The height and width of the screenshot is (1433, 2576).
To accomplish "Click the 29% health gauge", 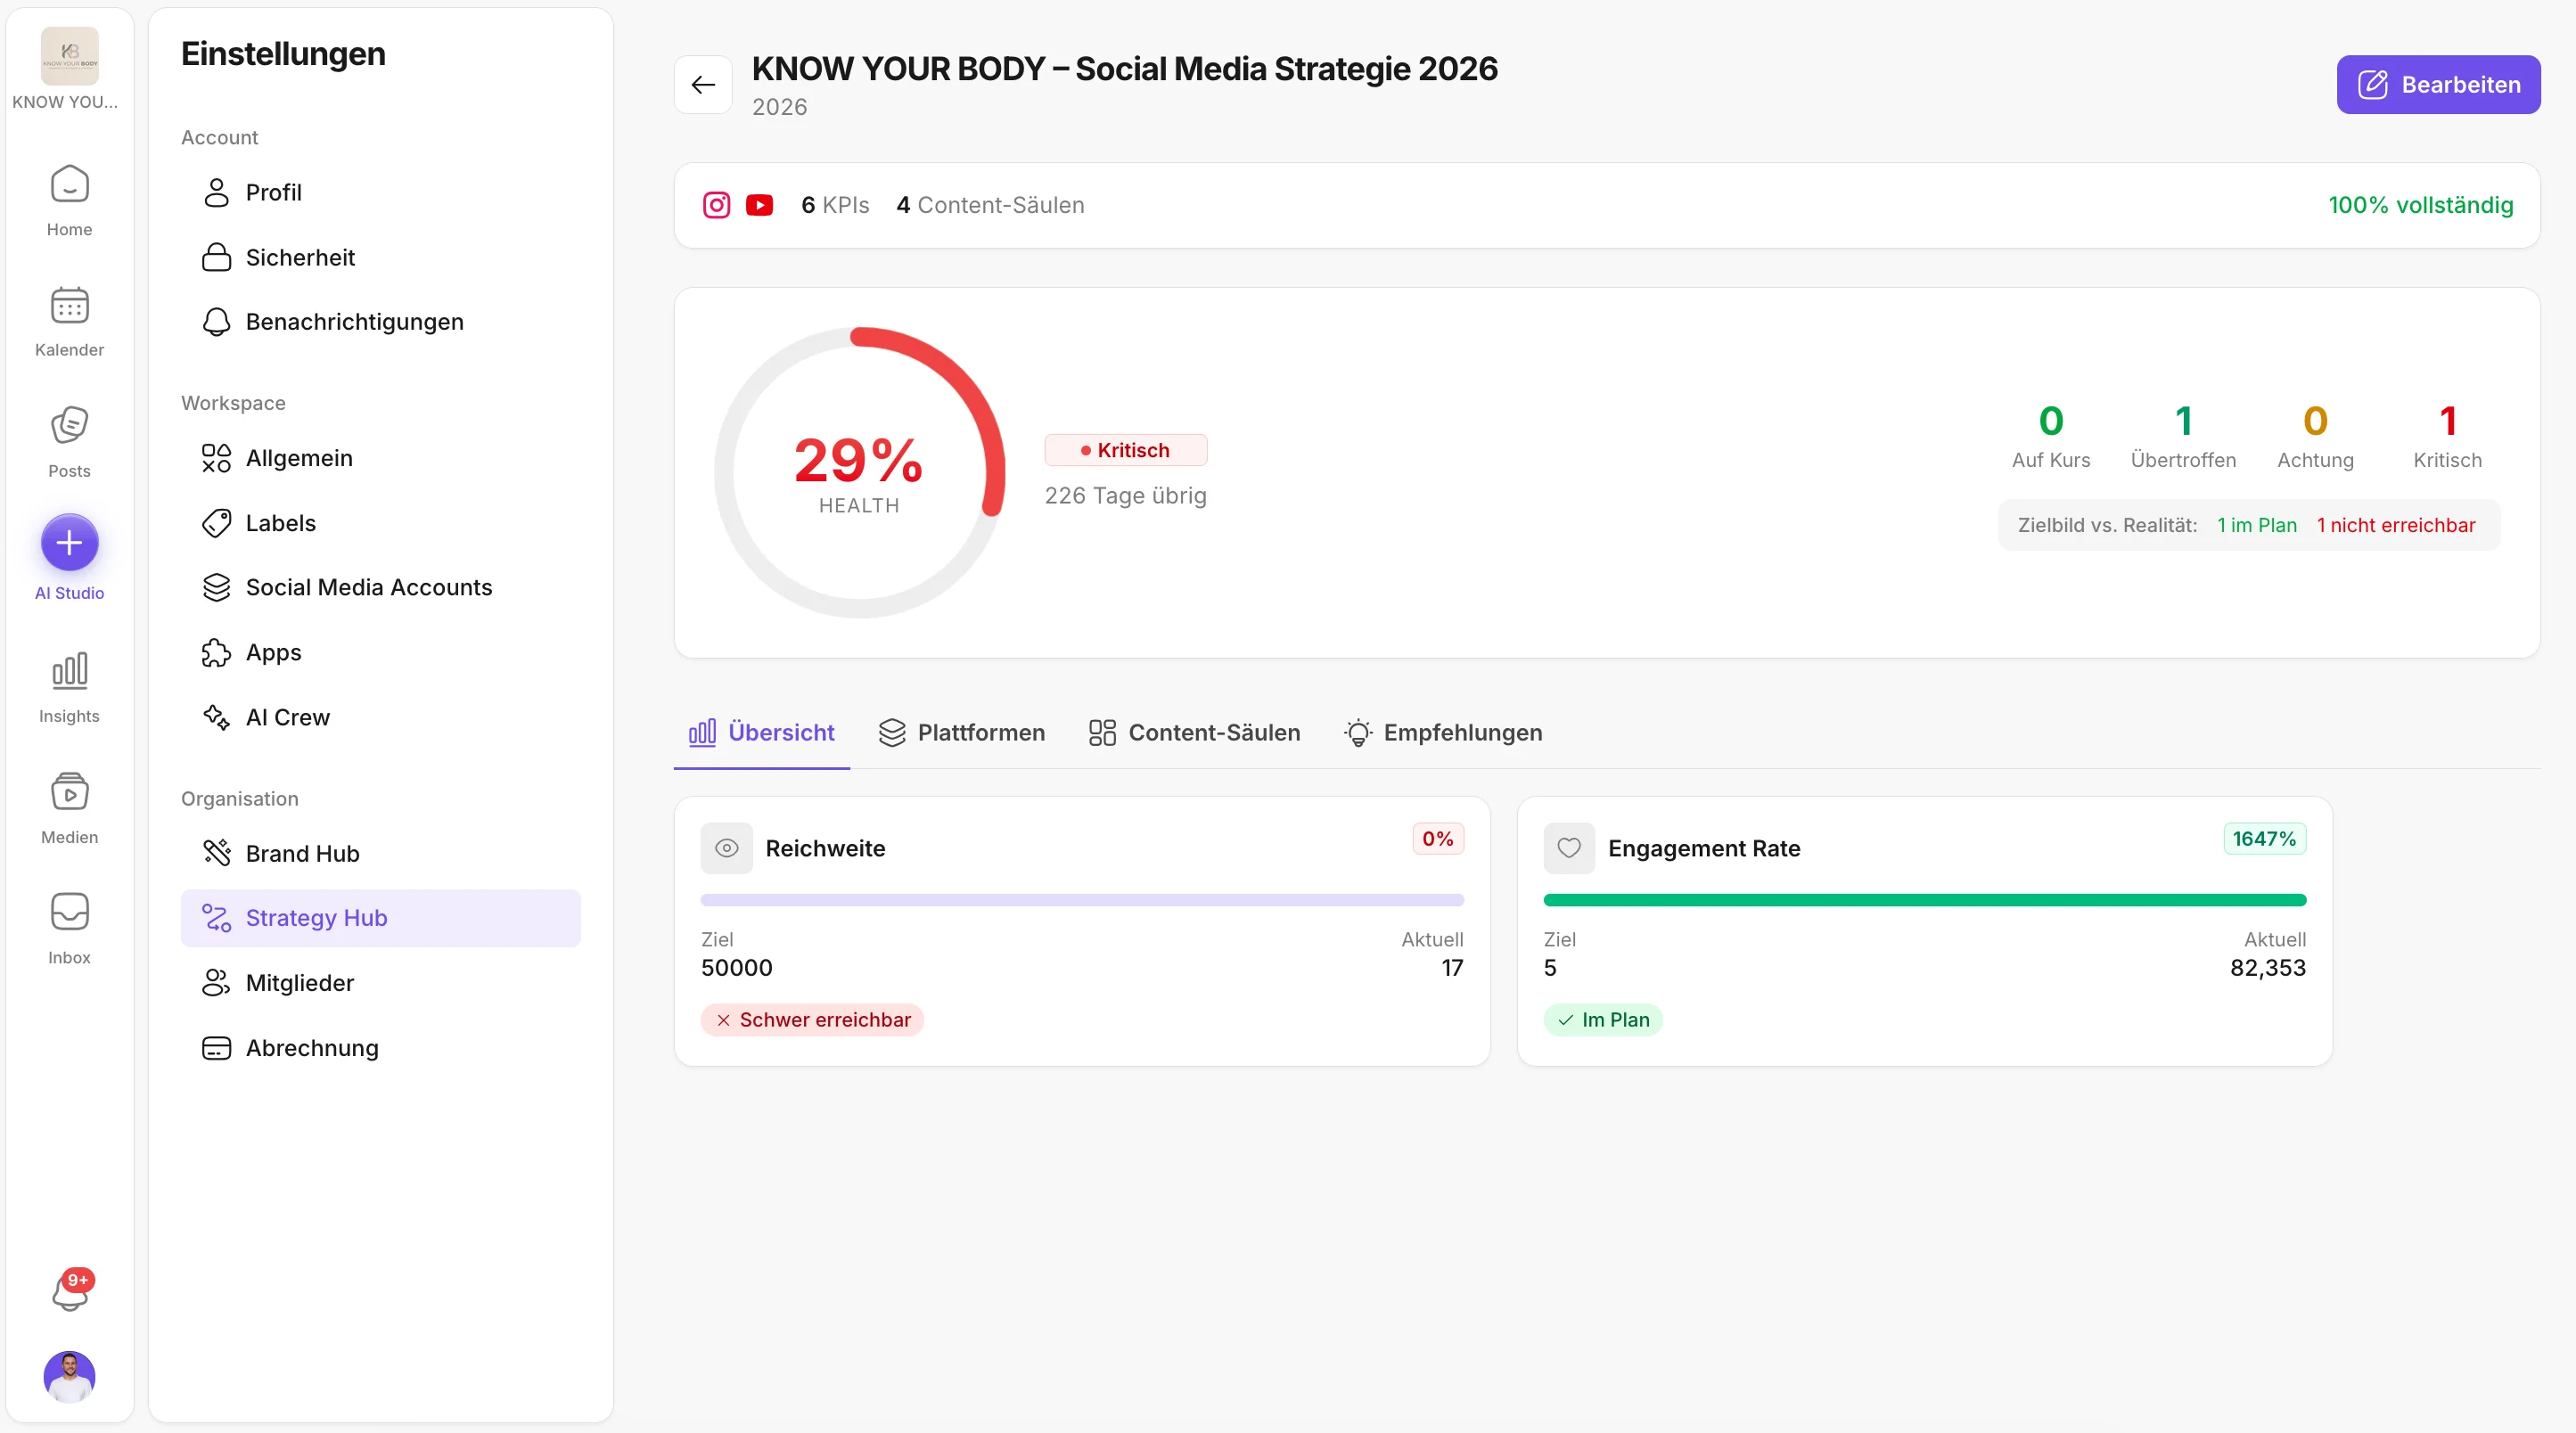I will 859,472.
